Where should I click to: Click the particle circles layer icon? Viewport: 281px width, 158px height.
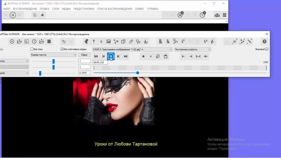(x=138, y=42)
